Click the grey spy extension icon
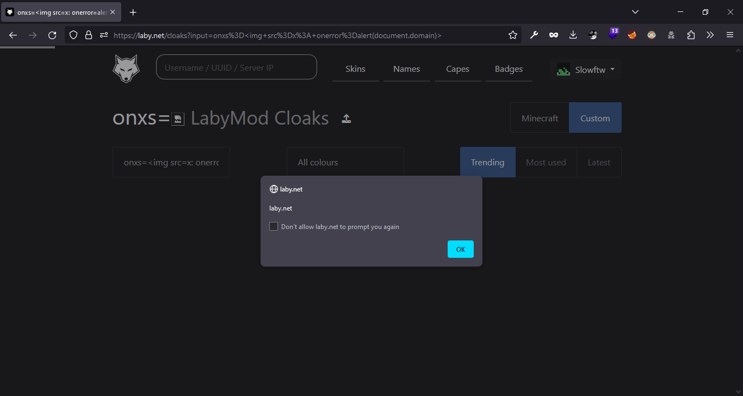This screenshot has height=396, width=743. click(671, 35)
